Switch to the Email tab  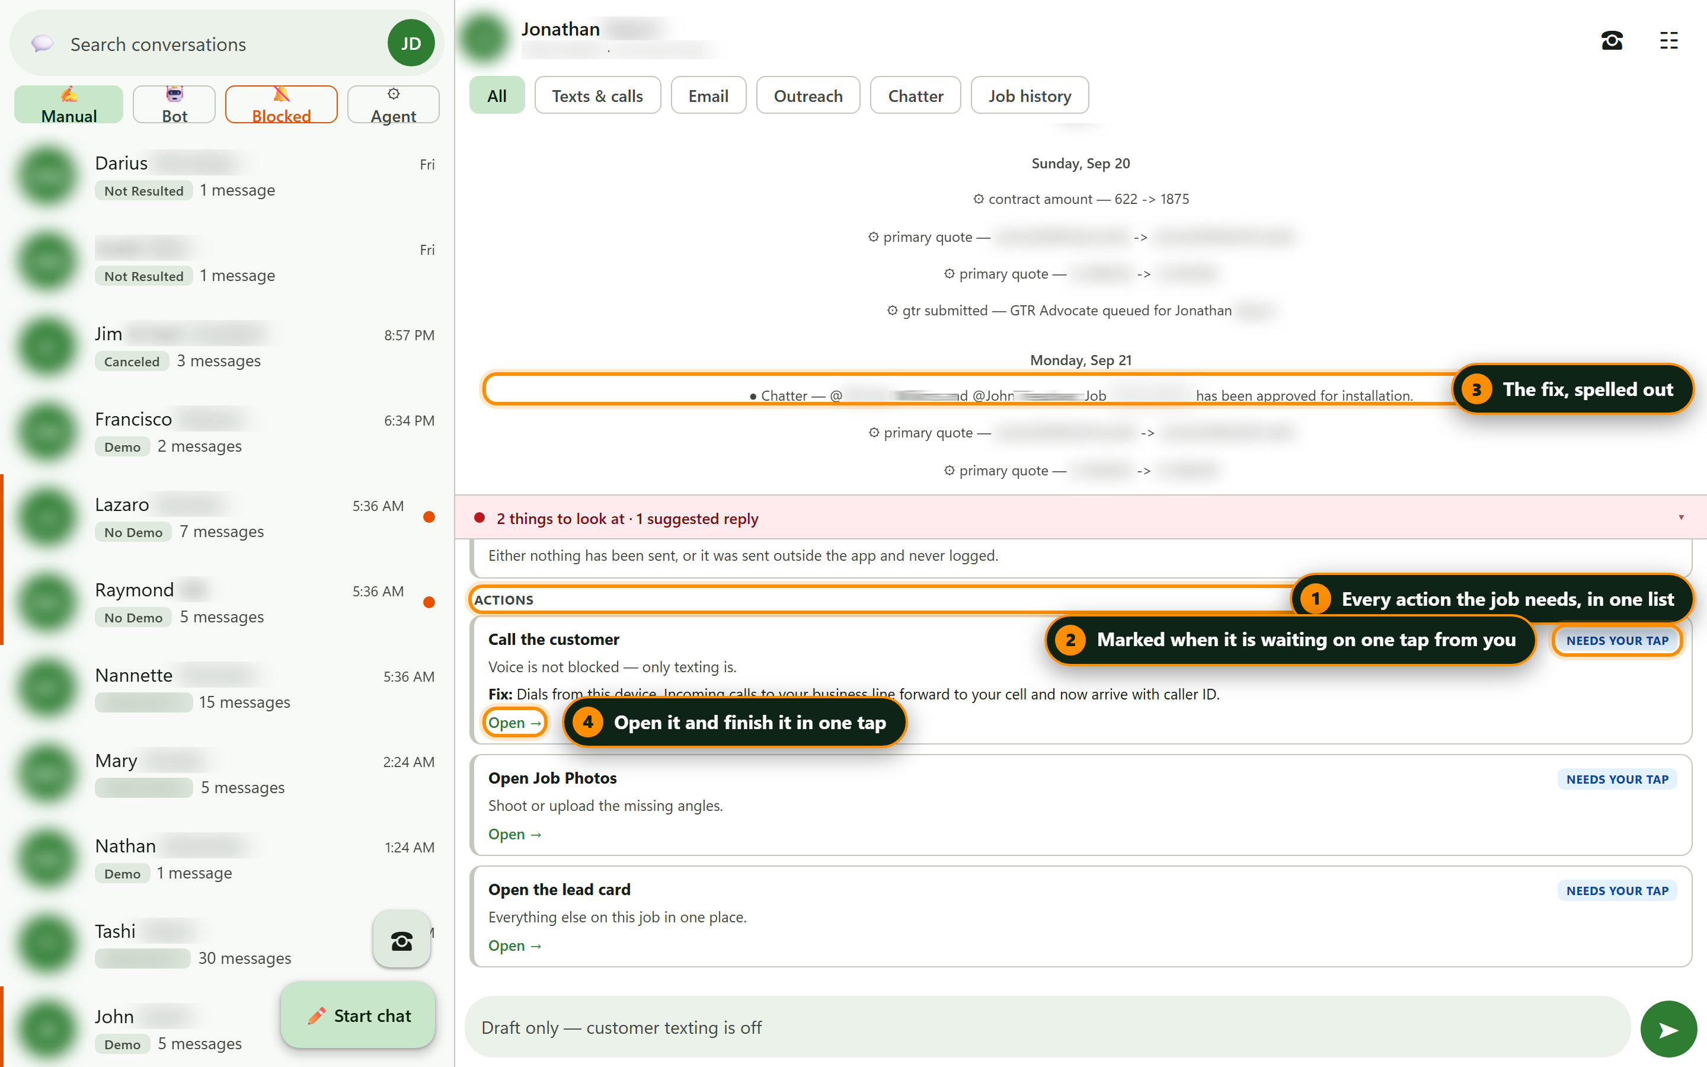[x=708, y=95]
